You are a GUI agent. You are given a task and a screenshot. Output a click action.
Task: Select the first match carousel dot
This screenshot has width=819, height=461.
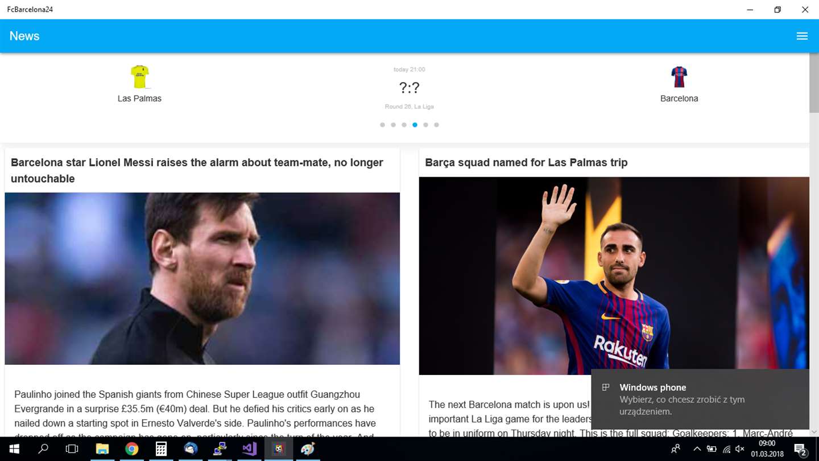(x=382, y=125)
